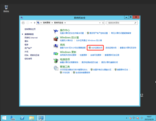Click 计划任务 link
This screenshot has width=156, height=121.
(66, 72)
